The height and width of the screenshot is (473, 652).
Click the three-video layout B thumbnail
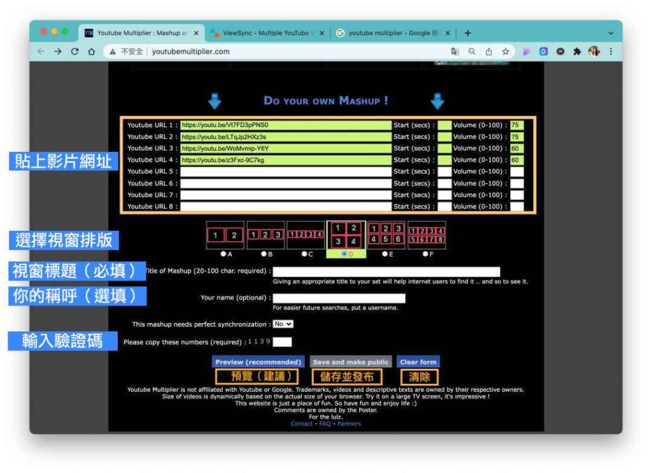(266, 235)
